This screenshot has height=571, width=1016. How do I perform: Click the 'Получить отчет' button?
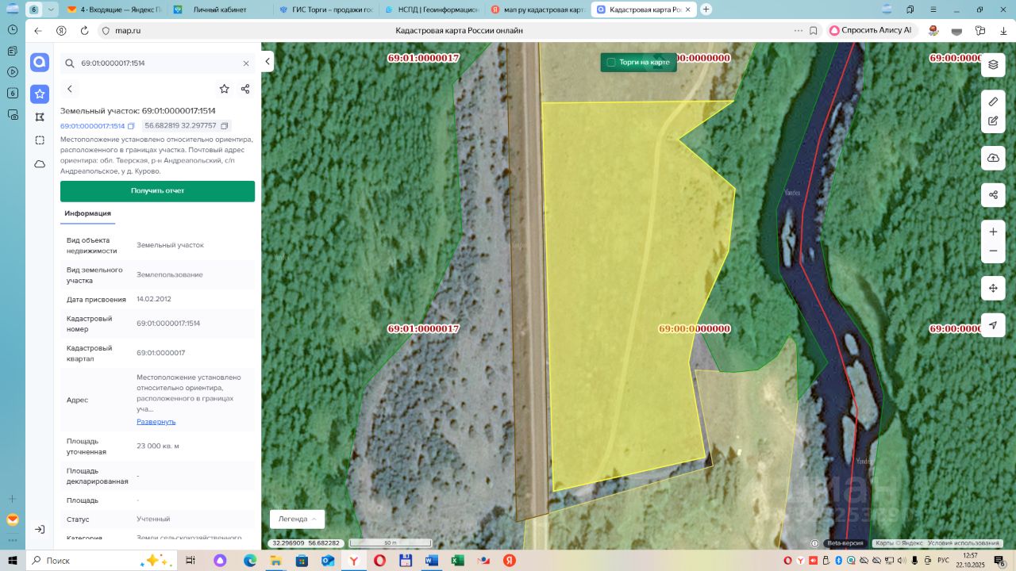[x=157, y=191]
